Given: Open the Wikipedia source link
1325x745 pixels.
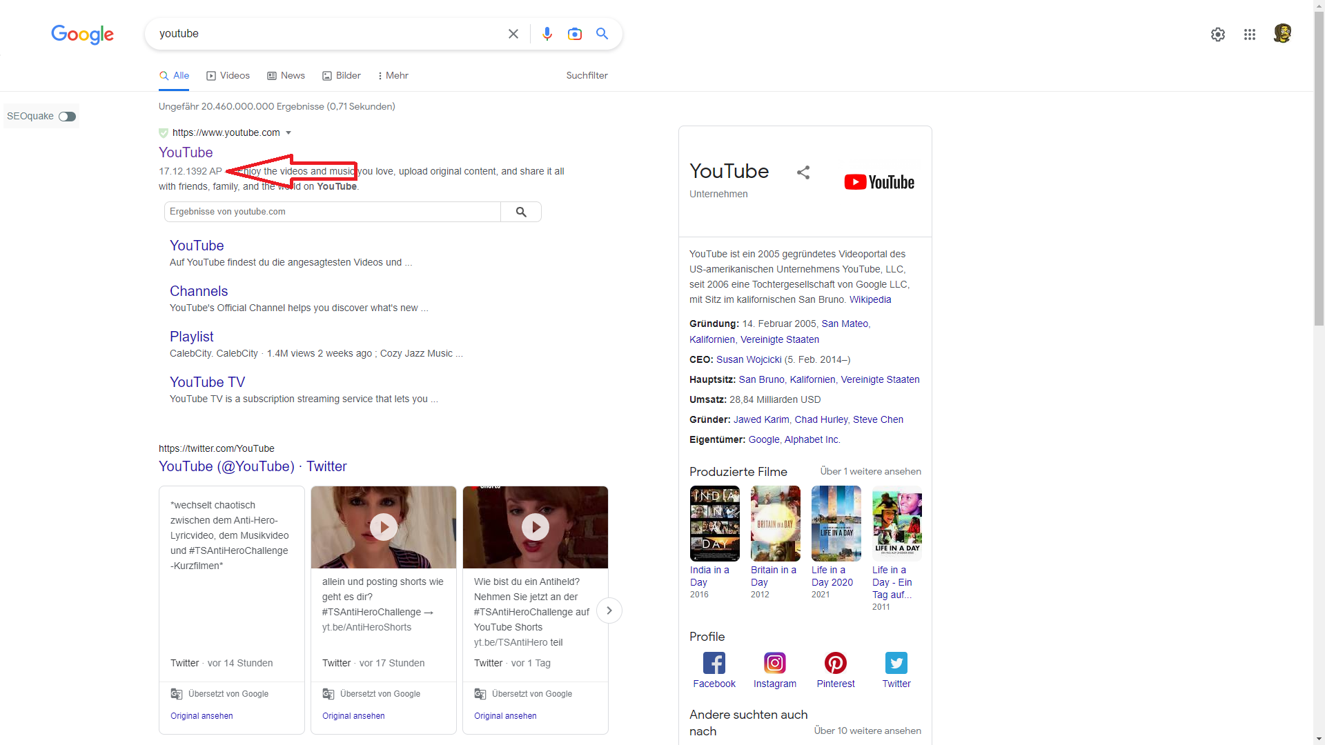Looking at the screenshot, I should [x=870, y=300].
